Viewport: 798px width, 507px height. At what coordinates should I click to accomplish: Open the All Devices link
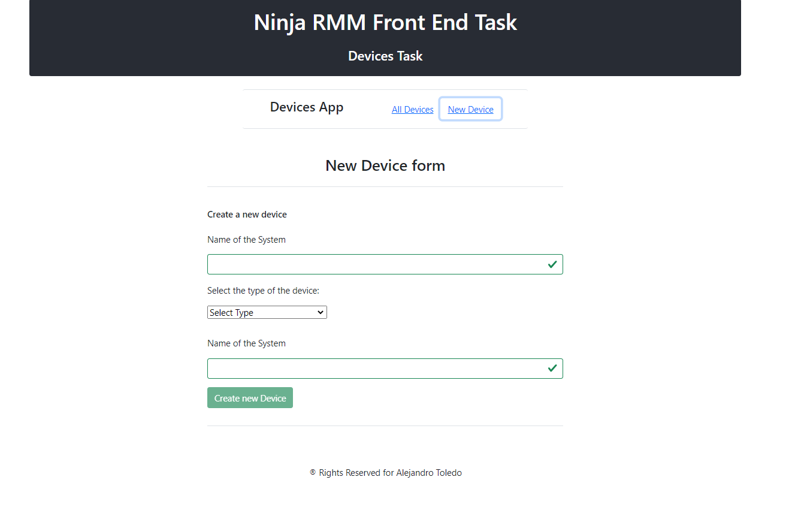coord(412,110)
